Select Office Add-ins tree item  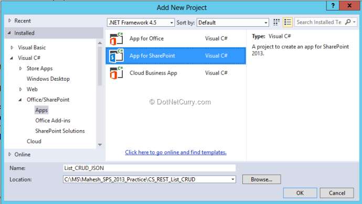click(52, 121)
